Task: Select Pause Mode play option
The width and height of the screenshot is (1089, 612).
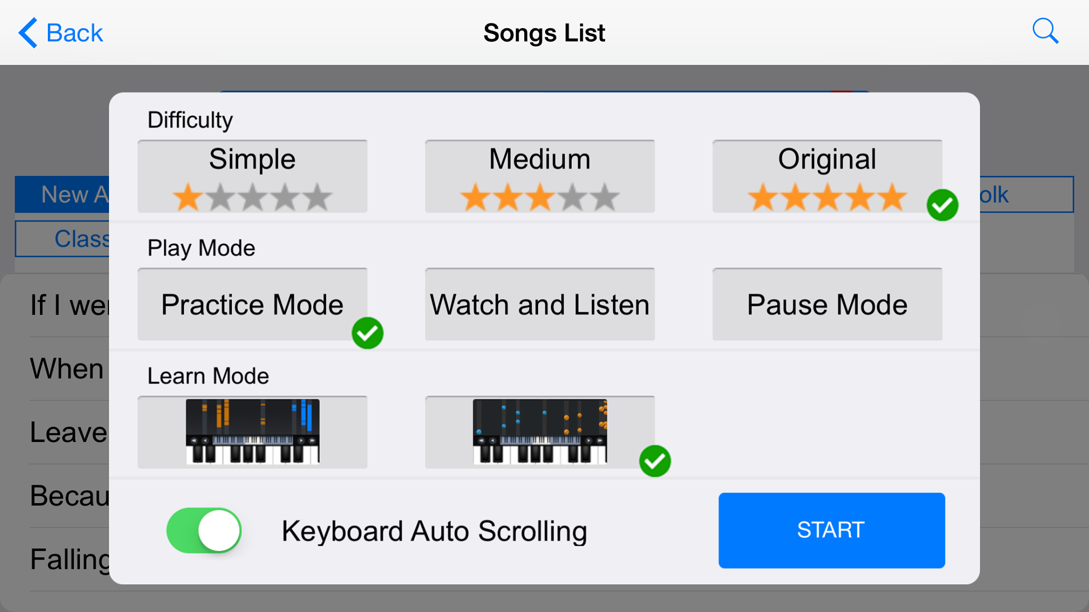Action: click(x=827, y=304)
